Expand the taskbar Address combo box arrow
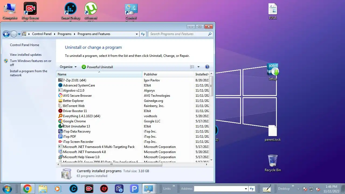Viewport: 345px width, 194px height. pyautogui.click(x=246, y=189)
